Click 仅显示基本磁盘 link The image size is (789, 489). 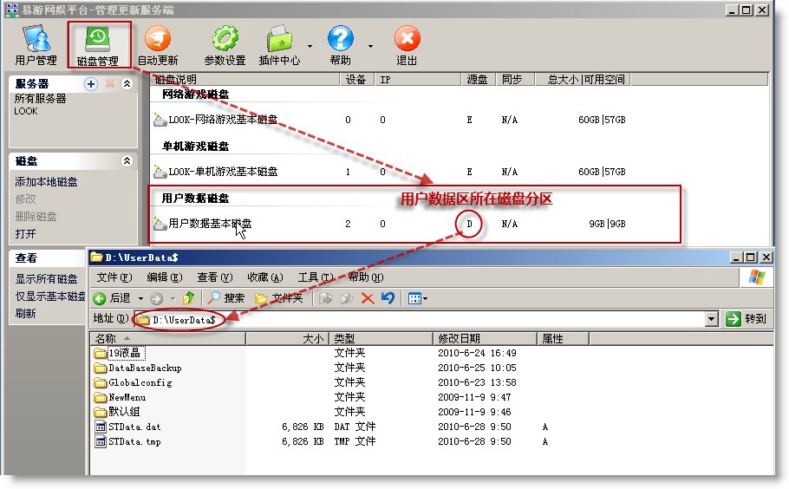pyautogui.click(x=50, y=297)
